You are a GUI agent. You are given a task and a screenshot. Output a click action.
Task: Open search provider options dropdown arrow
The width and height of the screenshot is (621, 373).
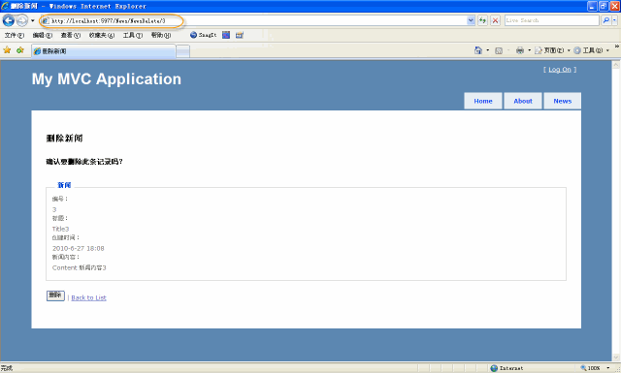pos(614,20)
